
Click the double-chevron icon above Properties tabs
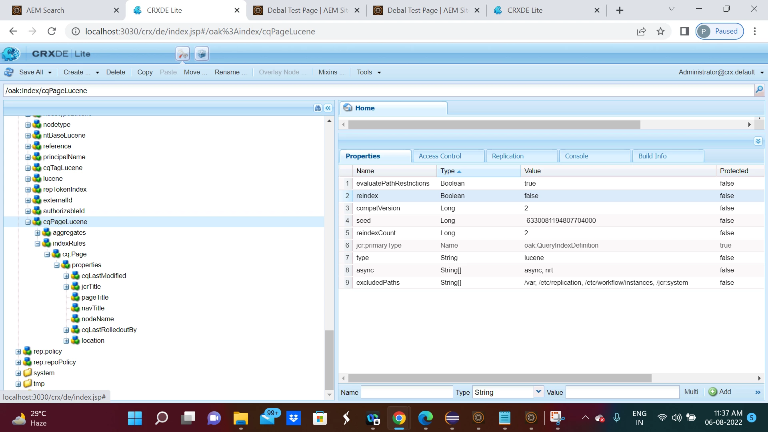758,141
